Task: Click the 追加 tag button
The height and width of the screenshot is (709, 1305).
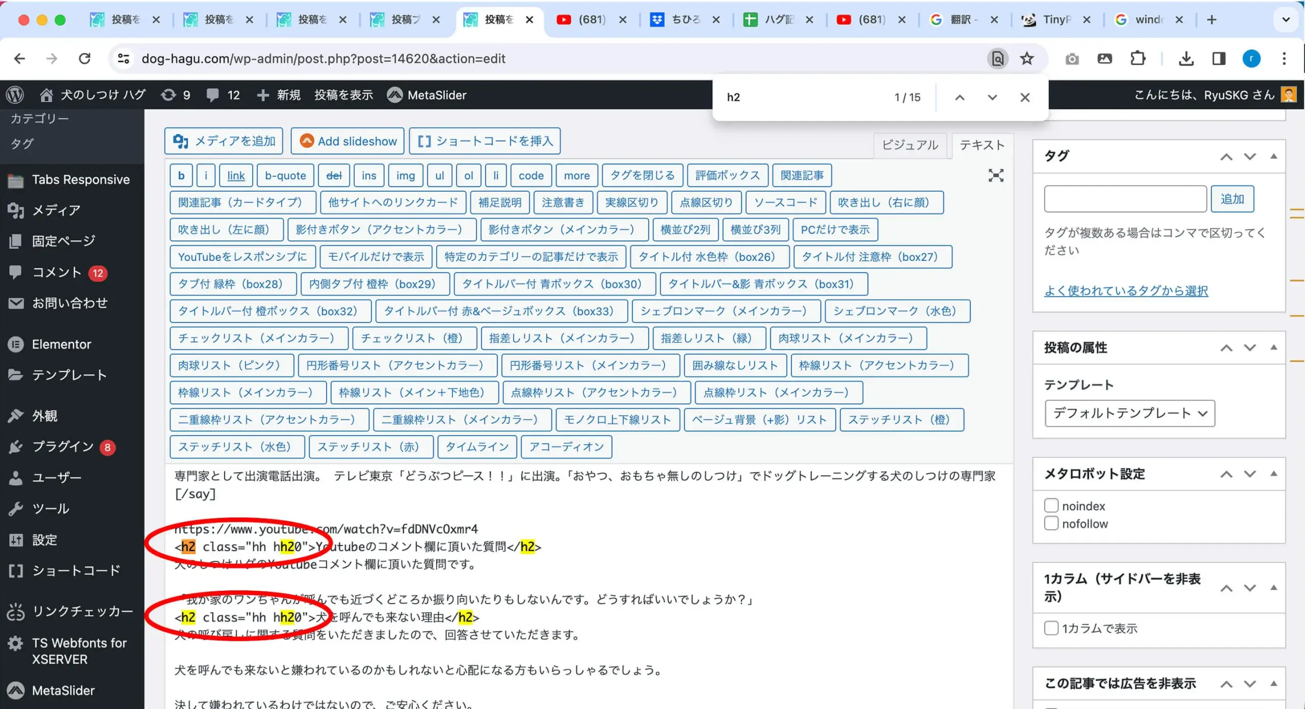Action: coord(1233,199)
